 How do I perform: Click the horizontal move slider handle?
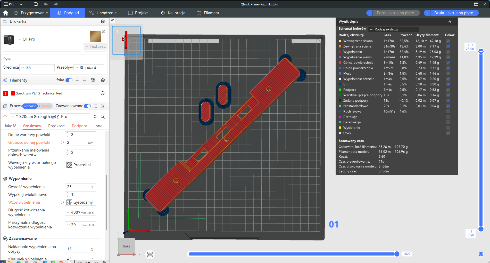click(397, 254)
